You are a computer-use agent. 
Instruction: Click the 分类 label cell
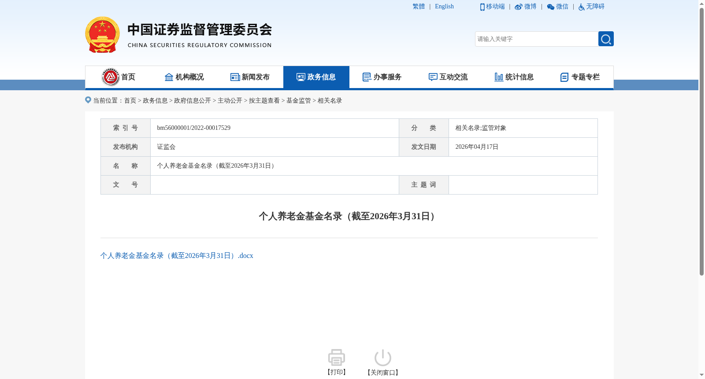coord(424,128)
